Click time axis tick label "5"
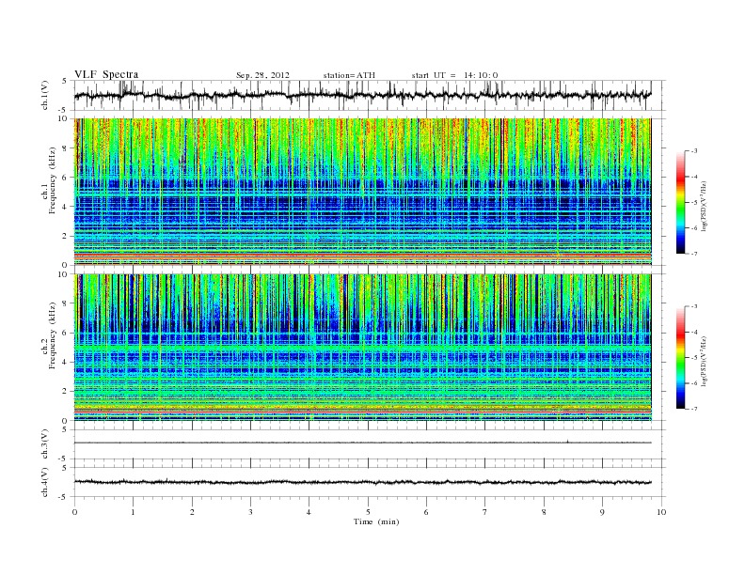The height and width of the screenshot is (575, 745). pos(368,512)
